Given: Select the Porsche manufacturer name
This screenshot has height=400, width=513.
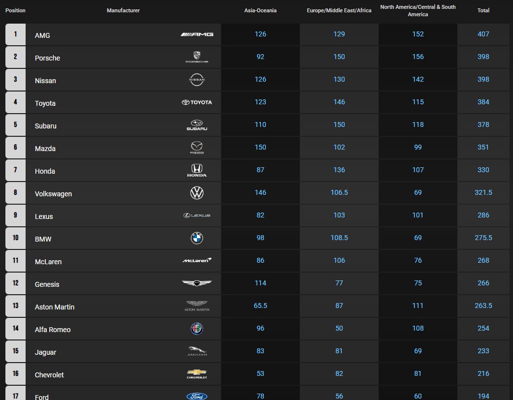Looking at the screenshot, I should (47, 58).
